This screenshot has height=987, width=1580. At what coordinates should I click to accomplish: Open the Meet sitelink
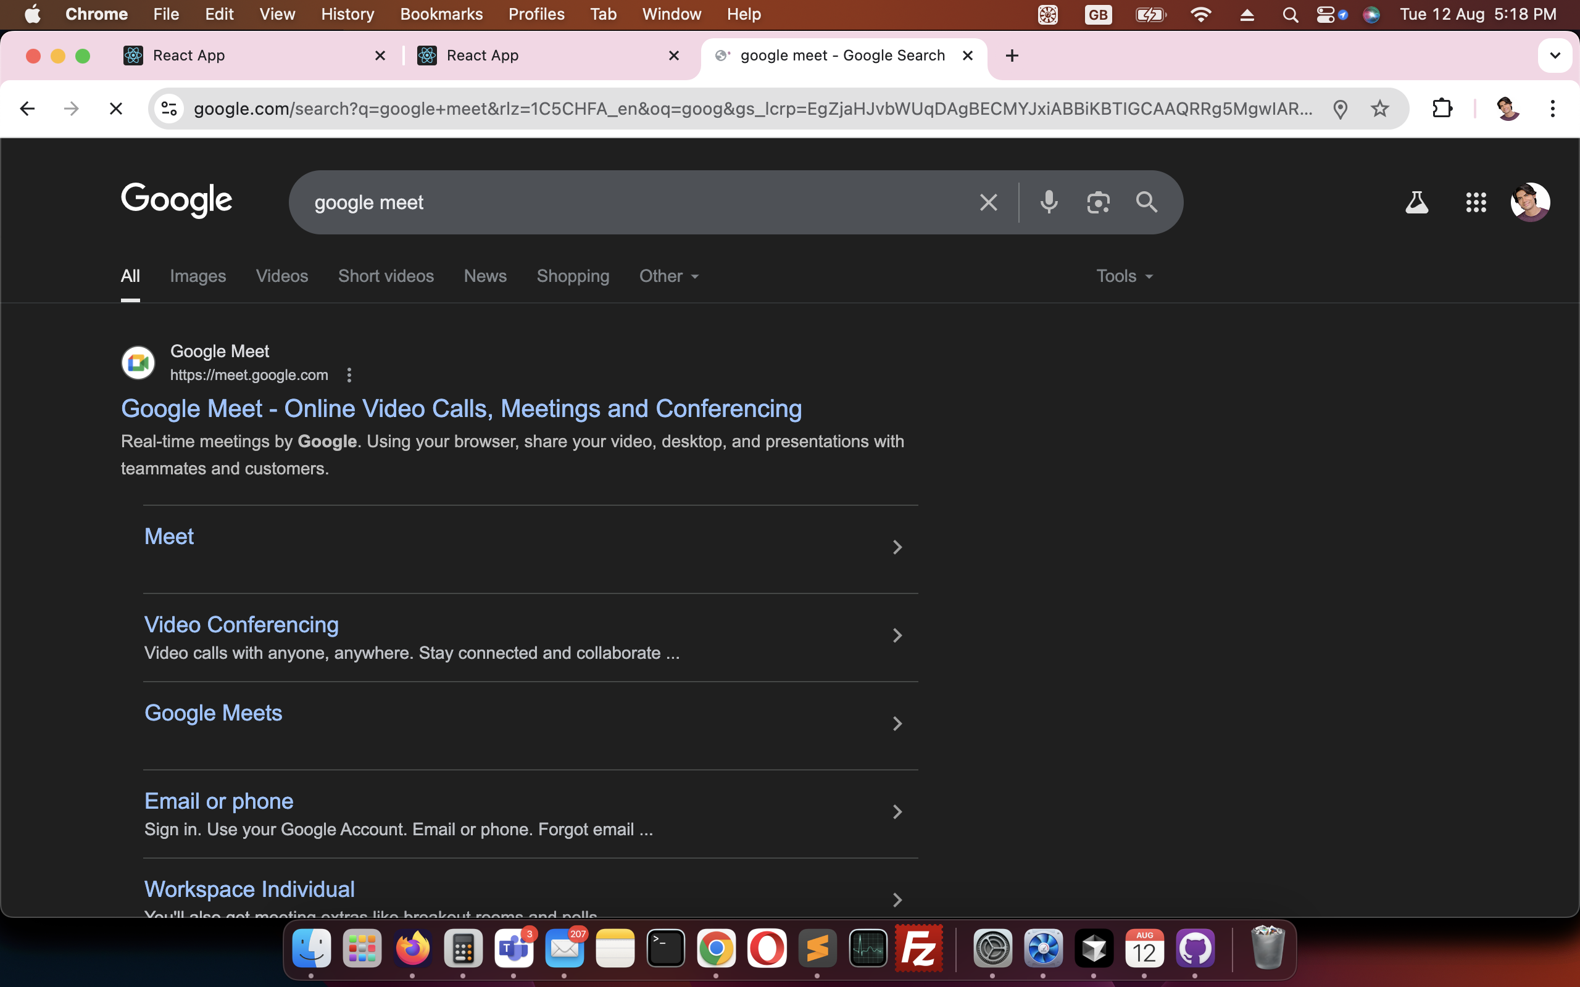169,537
